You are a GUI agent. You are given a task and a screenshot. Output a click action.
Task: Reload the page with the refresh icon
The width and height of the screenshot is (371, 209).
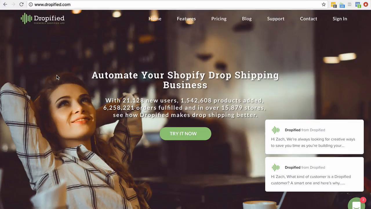pos(21,4)
